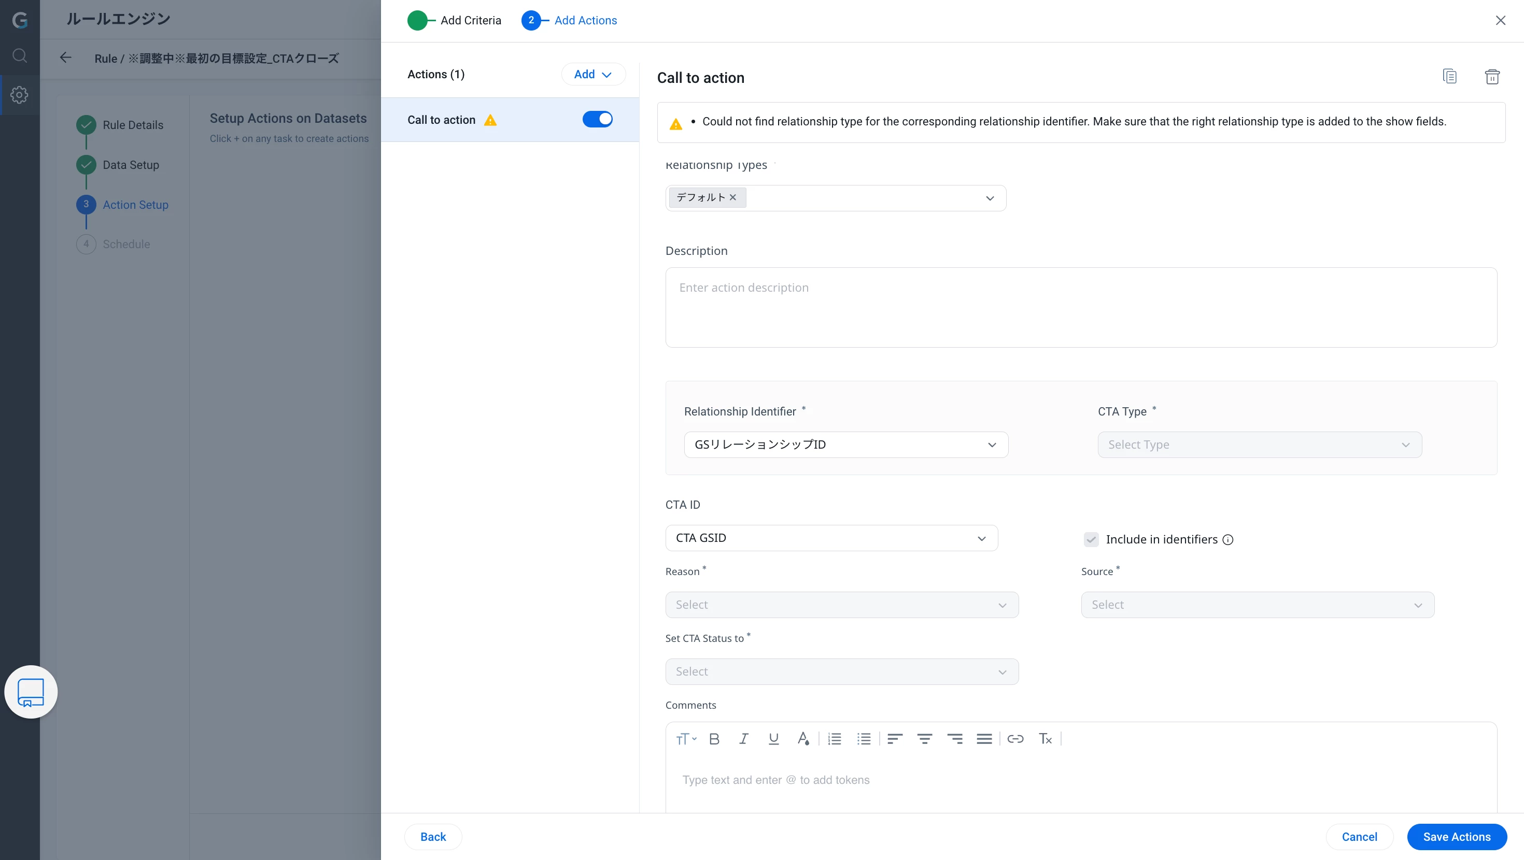Screen dimensions: 1524x860
Task: Open the Relationship Identifier dropdown
Action: (x=845, y=445)
